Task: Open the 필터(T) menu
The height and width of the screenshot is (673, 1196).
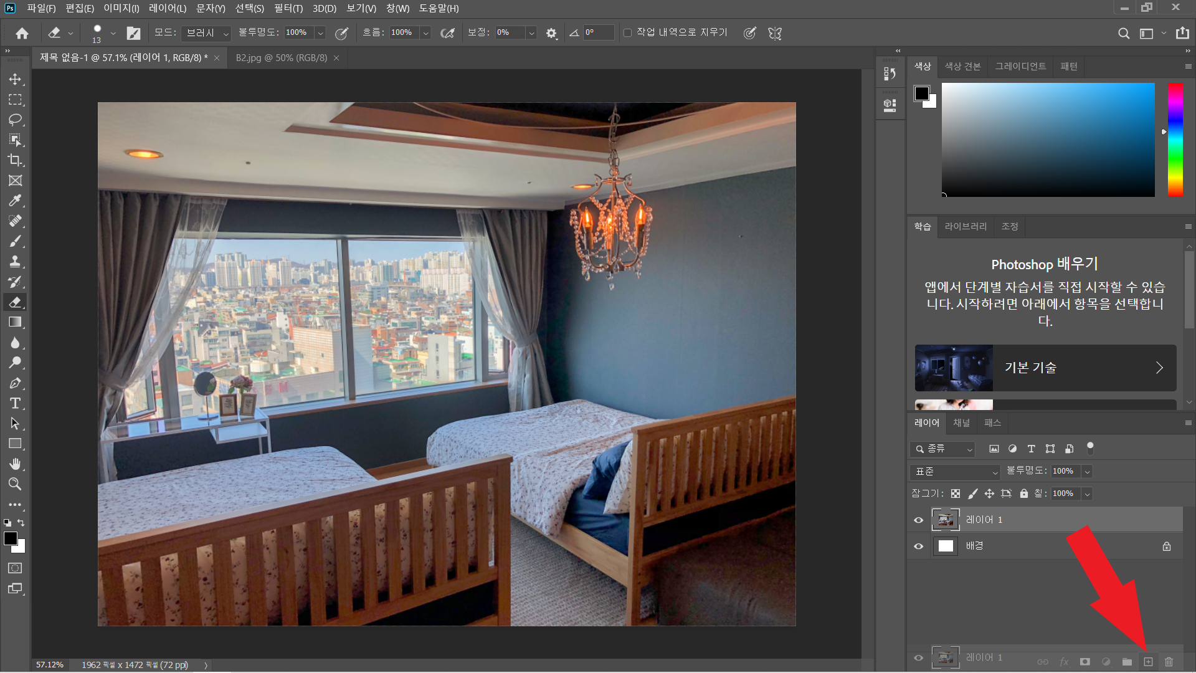Action: pos(288,8)
